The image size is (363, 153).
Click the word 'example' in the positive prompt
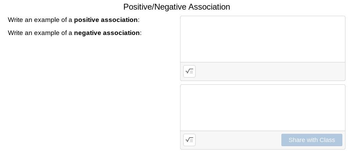(x=47, y=20)
